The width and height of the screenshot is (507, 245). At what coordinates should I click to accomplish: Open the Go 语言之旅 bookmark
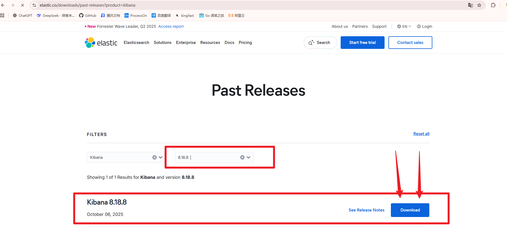click(212, 16)
